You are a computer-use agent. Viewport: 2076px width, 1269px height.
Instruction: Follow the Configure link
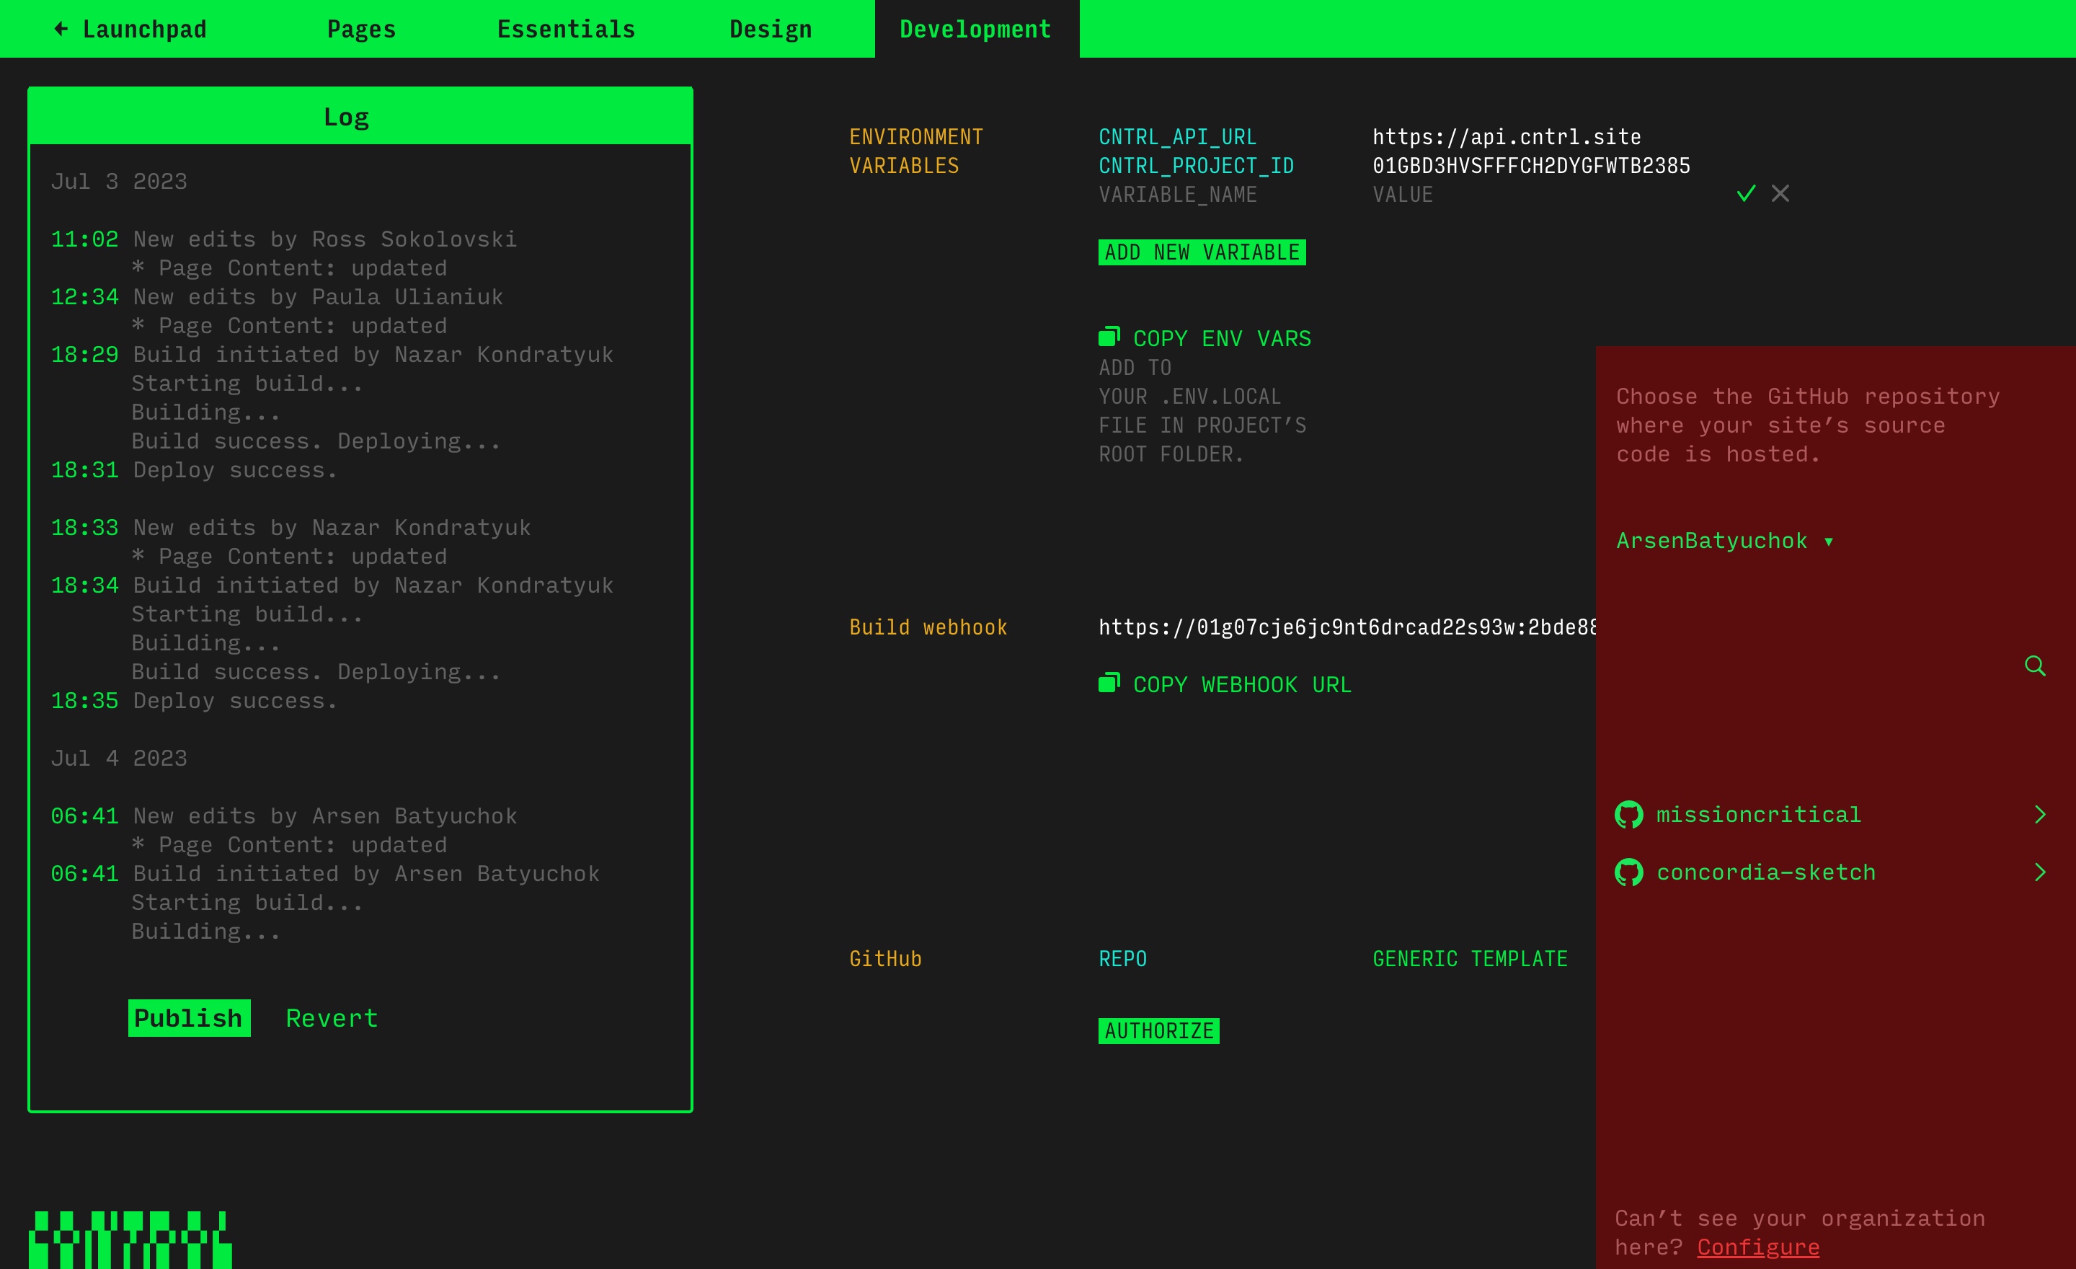(1757, 1247)
